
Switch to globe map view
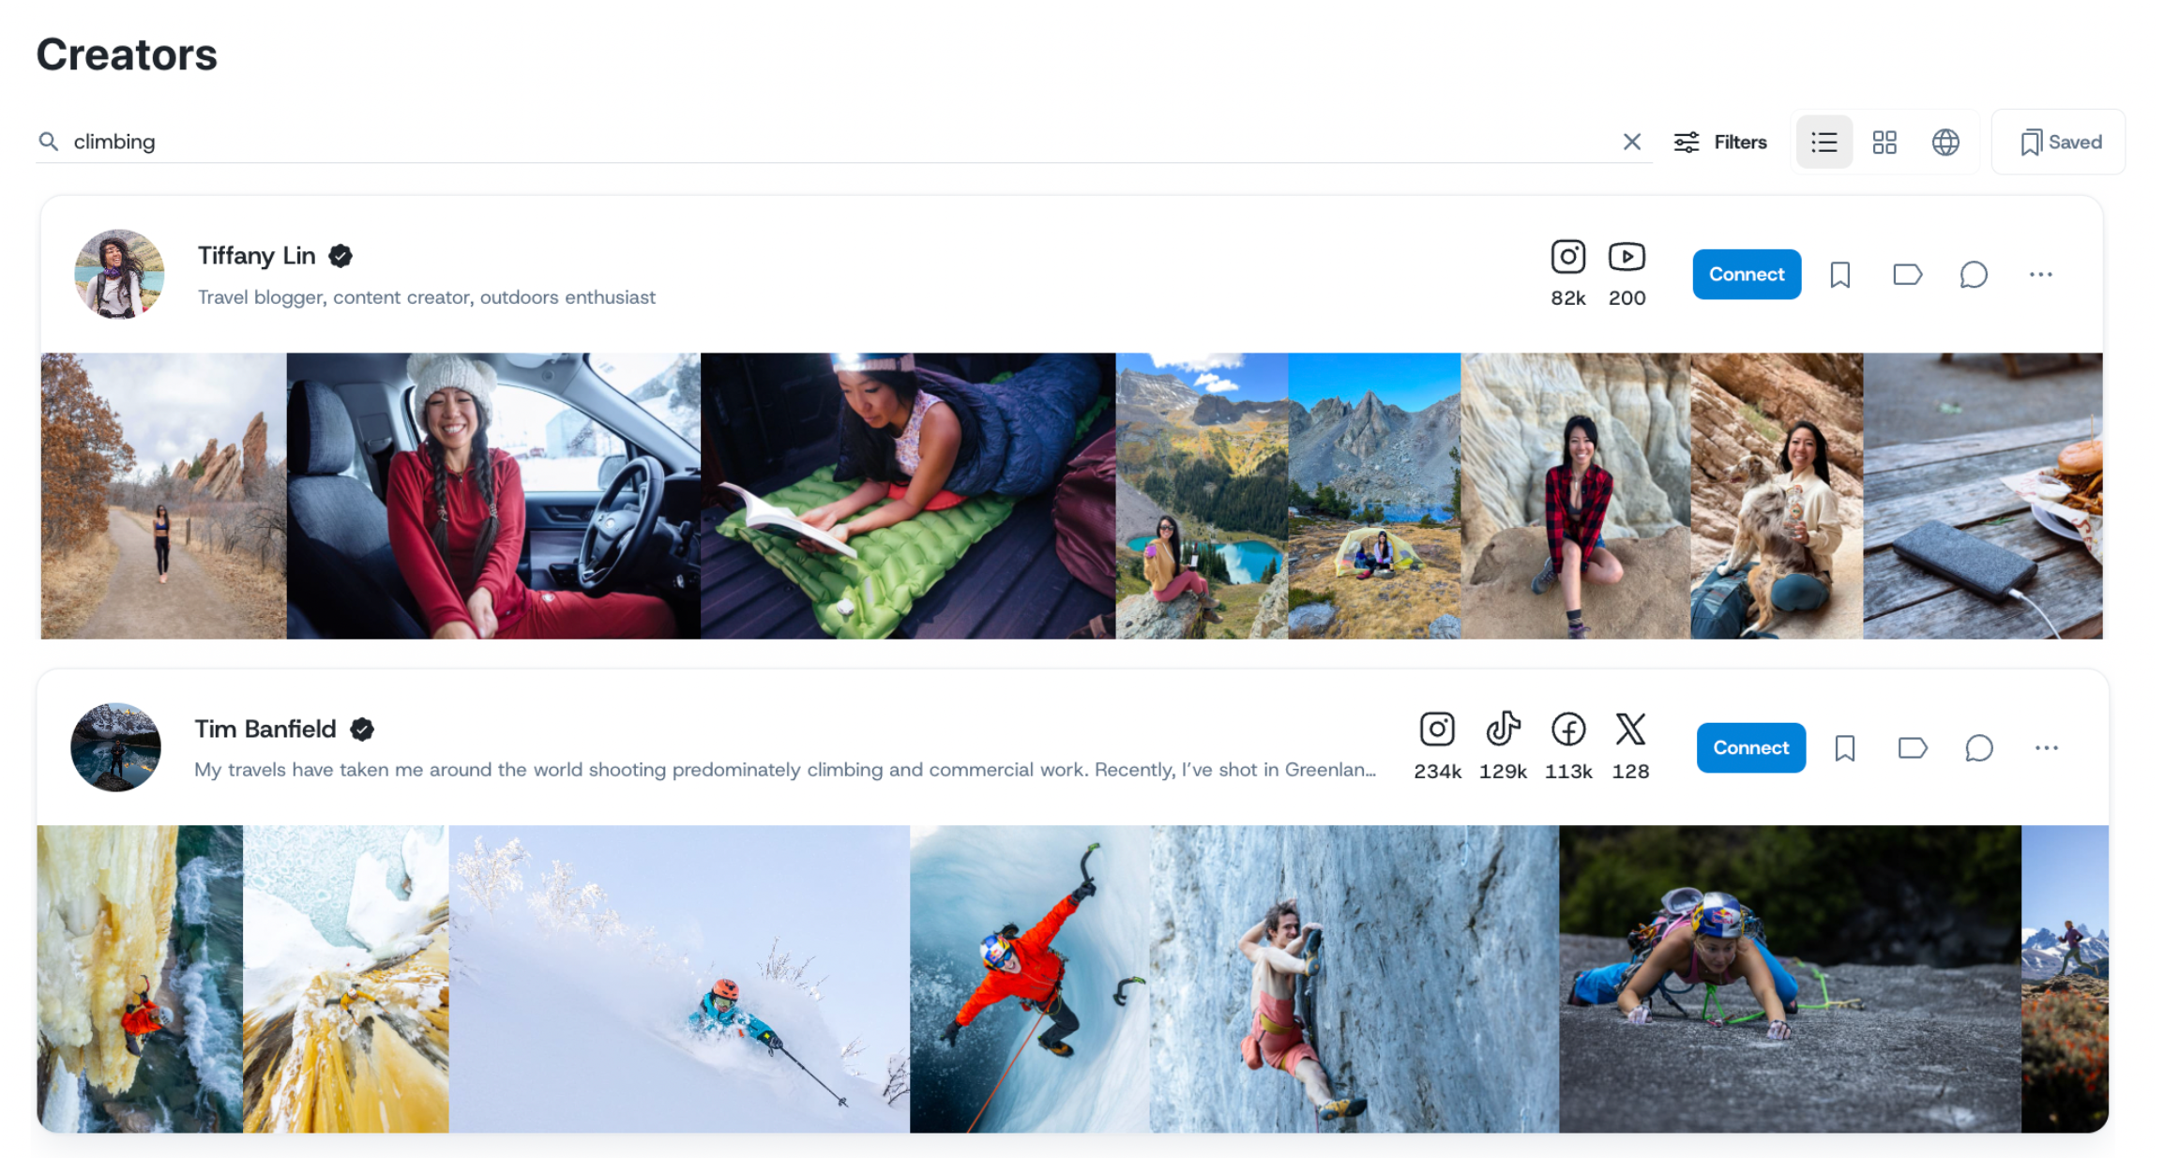tap(1945, 142)
